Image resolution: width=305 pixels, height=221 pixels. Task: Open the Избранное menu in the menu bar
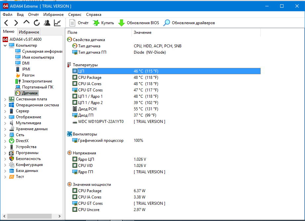[54, 15]
